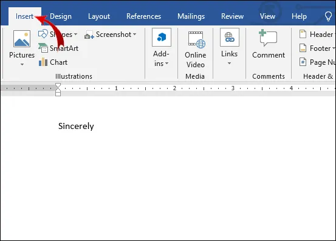
Task: Click the Media group label
Action: (195, 76)
